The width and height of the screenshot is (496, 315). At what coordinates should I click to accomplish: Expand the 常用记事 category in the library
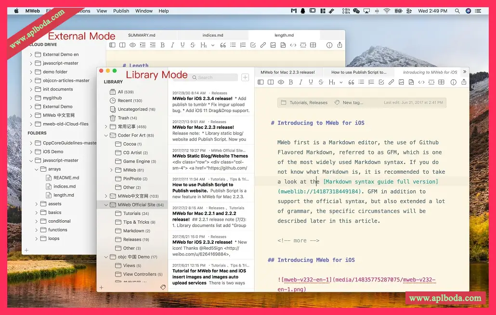tap(106, 127)
